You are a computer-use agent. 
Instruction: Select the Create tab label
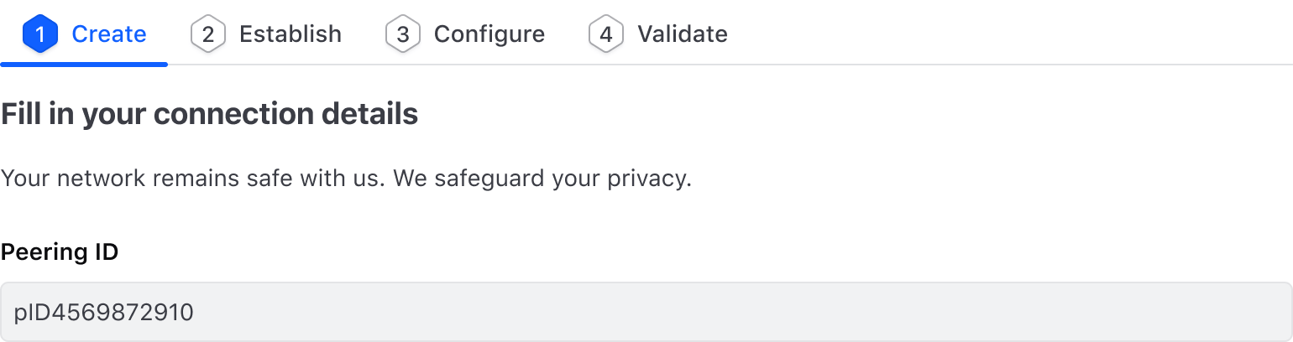tap(109, 34)
